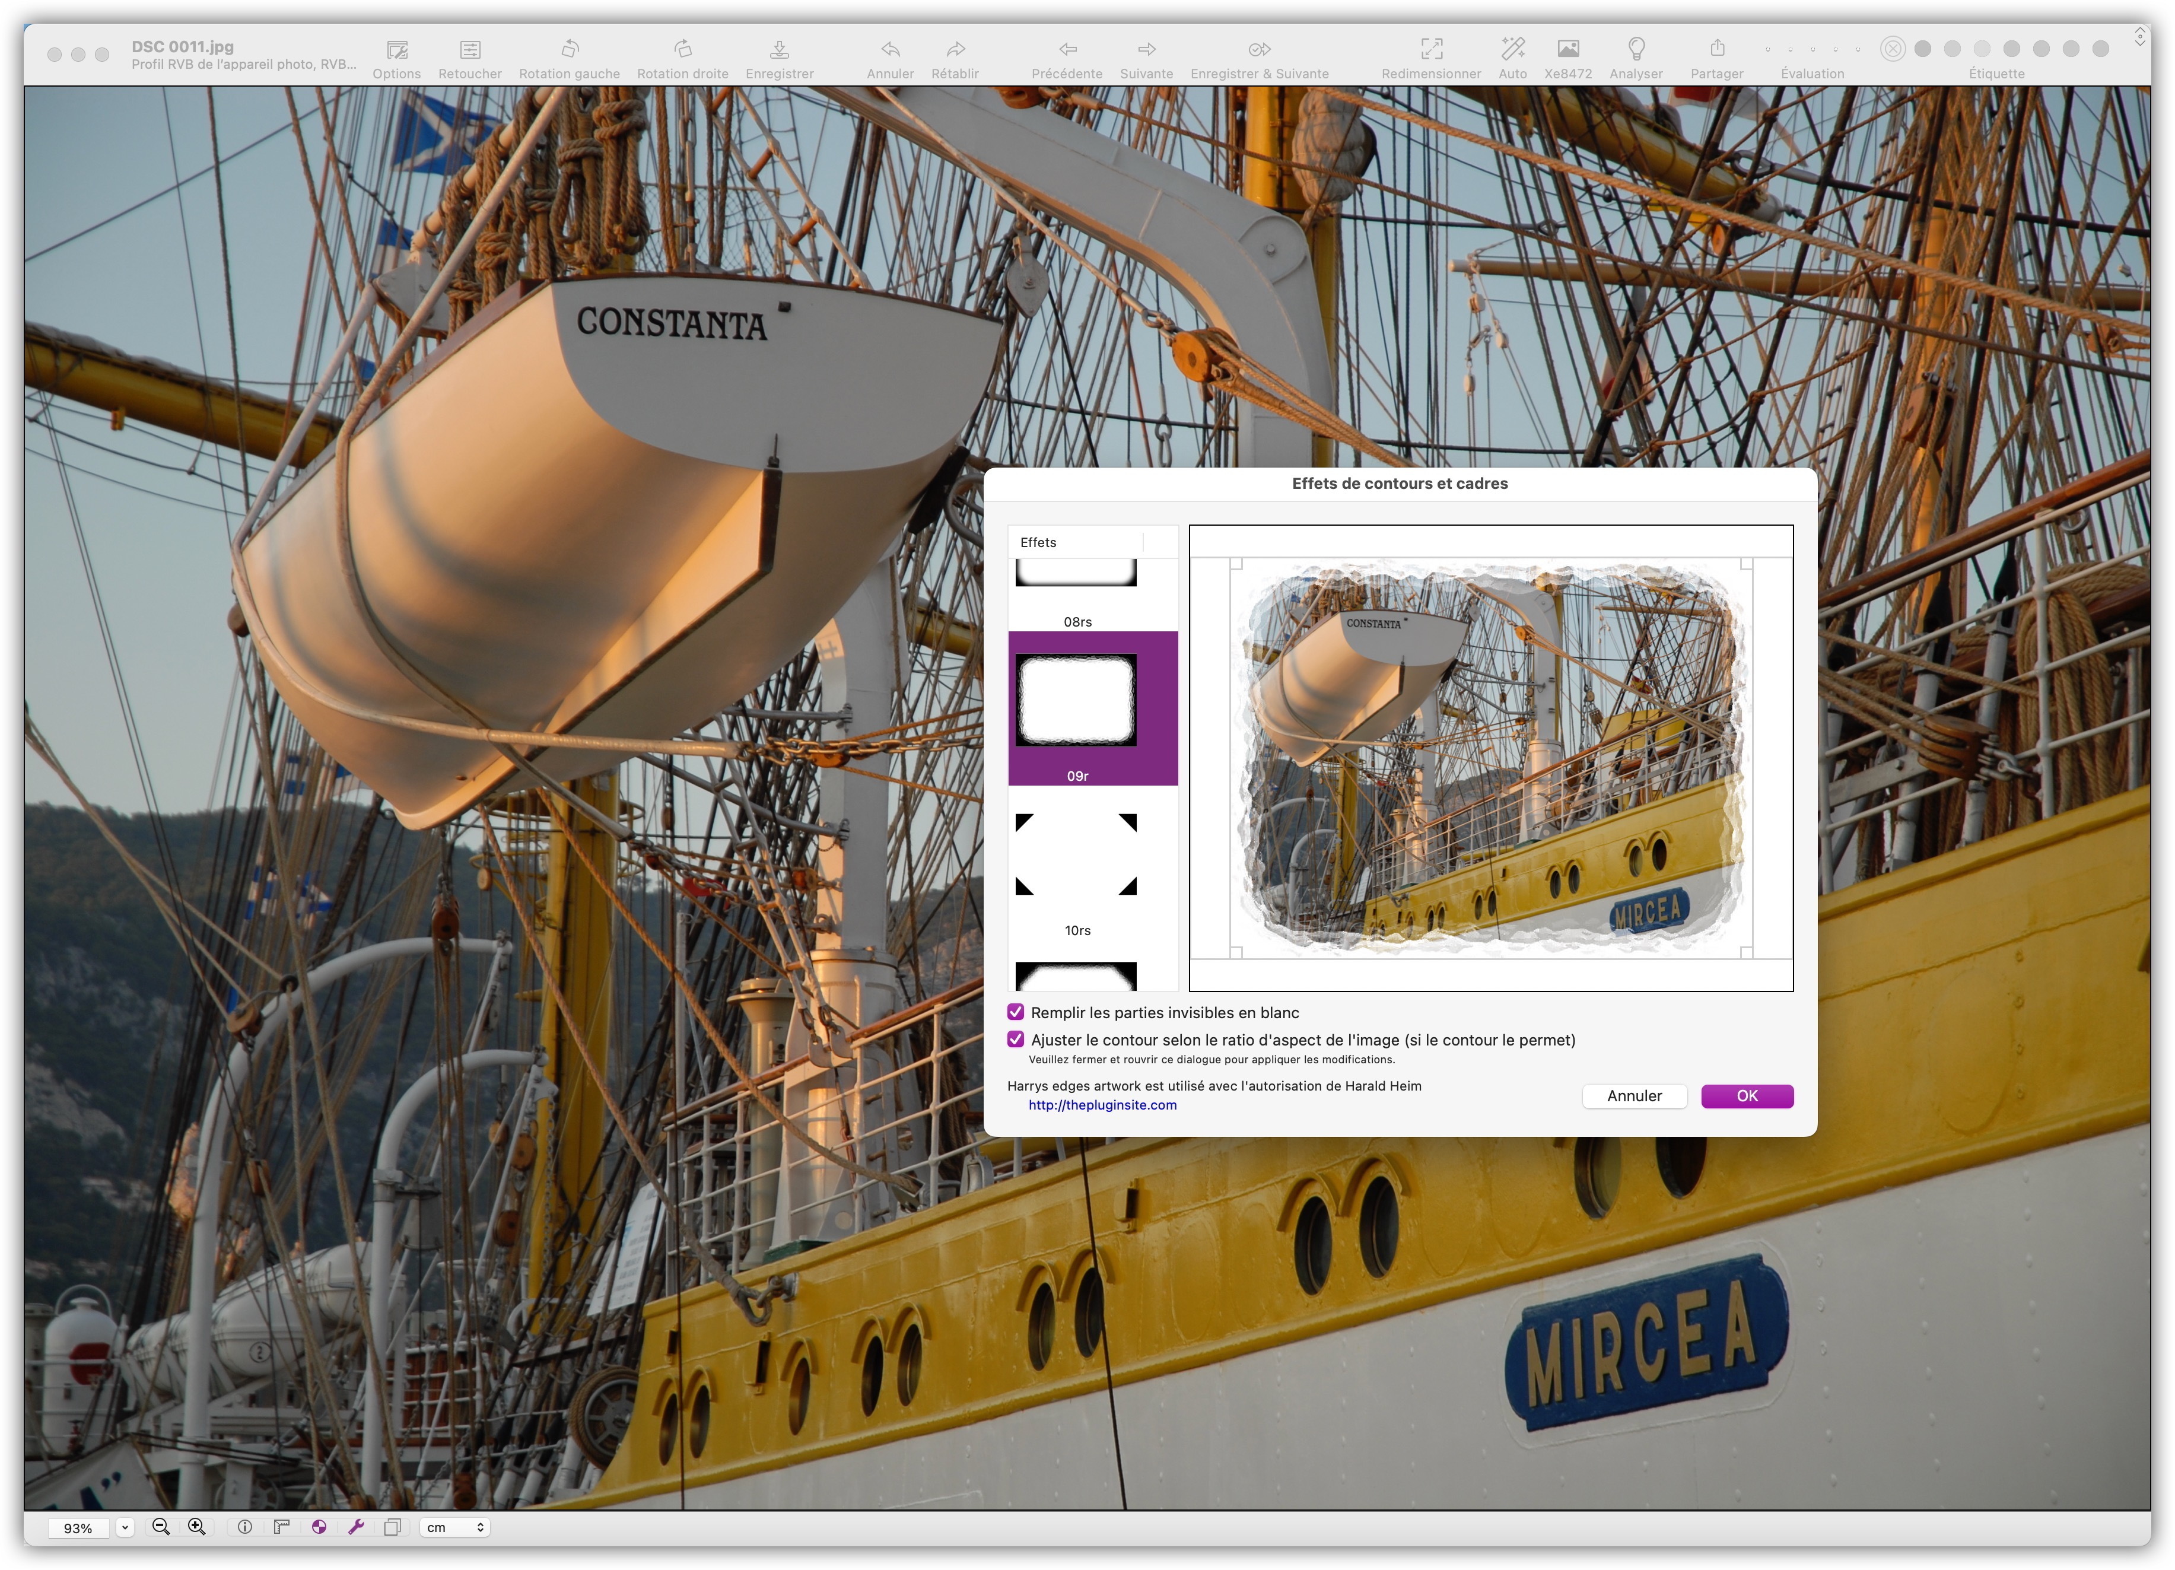Screen dimensions: 2175x1570
Task: Set the last Étiquette color dot
Action: coord(2100,49)
